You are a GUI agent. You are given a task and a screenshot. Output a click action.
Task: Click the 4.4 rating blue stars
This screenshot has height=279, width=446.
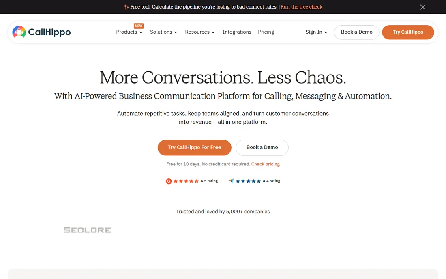click(248, 181)
